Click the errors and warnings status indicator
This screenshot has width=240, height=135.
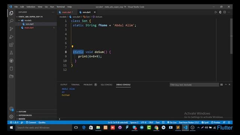click(14, 123)
